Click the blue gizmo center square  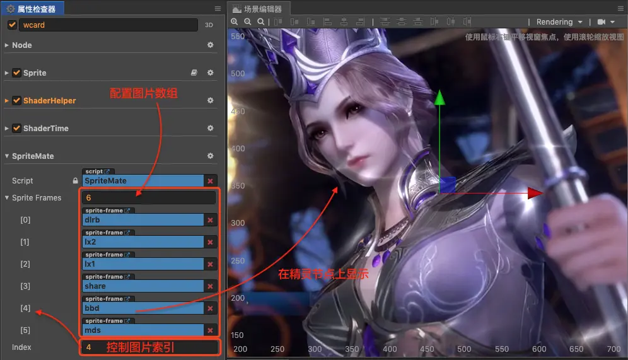[x=448, y=185]
